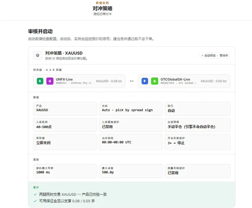Click the 启动前请检查配置 description paragraph
This screenshot has width=252, height=208.
tap(91, 39)
